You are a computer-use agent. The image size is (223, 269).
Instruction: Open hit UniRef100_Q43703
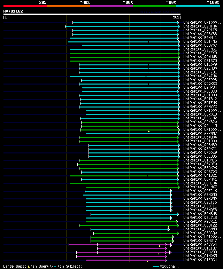tap(200, 172)
